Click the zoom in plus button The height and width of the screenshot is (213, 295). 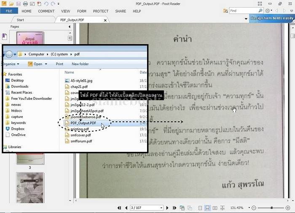(288, 208)
